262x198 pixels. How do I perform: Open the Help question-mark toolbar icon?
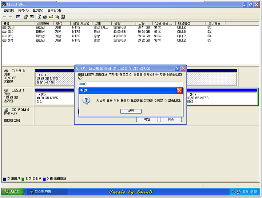[26, 17]
